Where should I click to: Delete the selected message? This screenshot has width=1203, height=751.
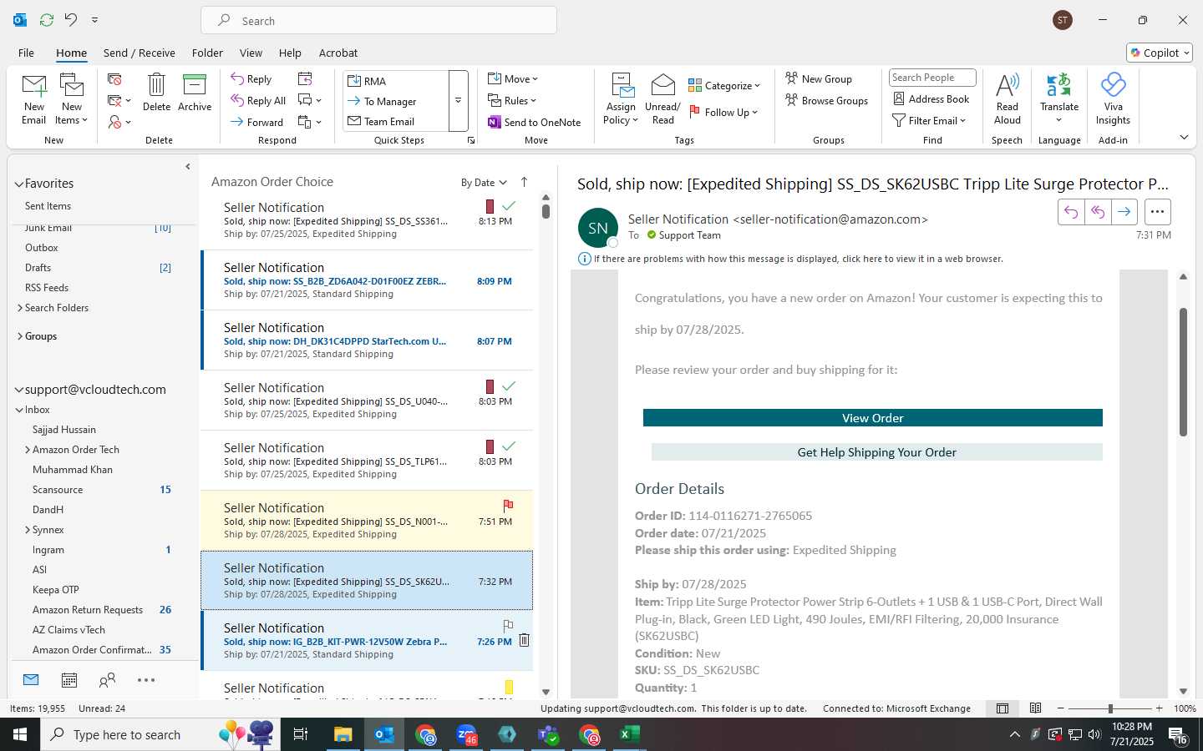point(156,93)
